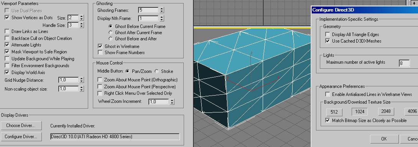This screenshot has height=147, width=418.
Task: Enable Right Click Menu Over Selected Only
Action: tap(100, 93)
